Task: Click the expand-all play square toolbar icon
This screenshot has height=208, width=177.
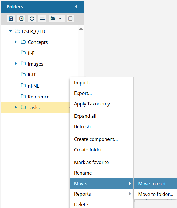Action: [11, 18]
